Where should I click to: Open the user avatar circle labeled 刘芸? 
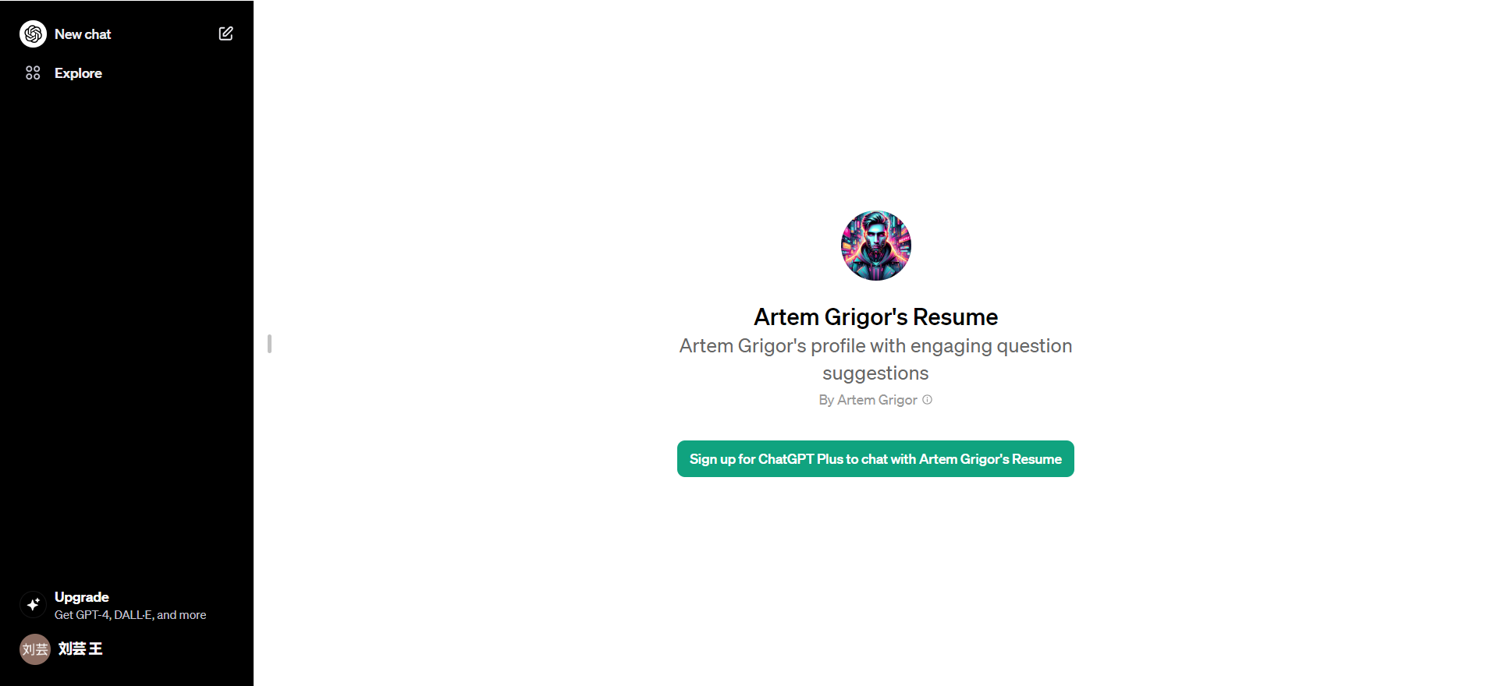pos(35,649)
